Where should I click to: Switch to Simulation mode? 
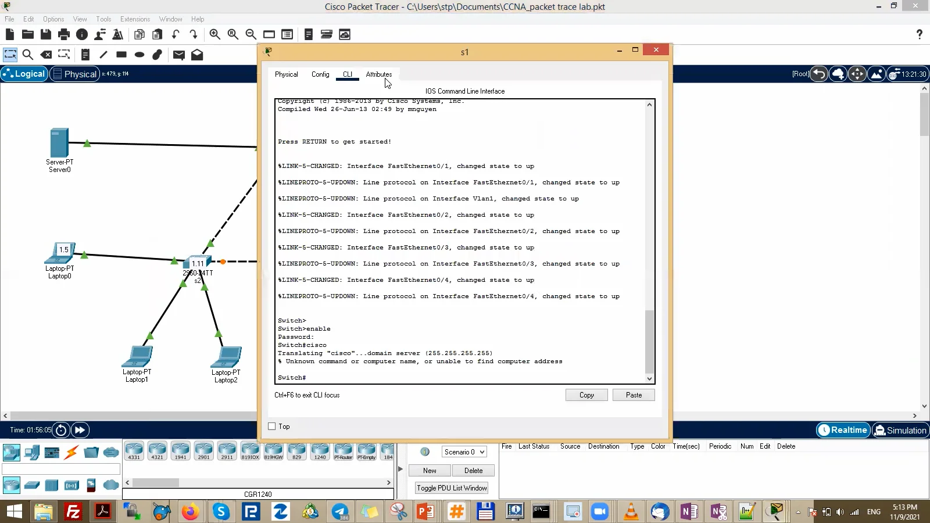900,430
